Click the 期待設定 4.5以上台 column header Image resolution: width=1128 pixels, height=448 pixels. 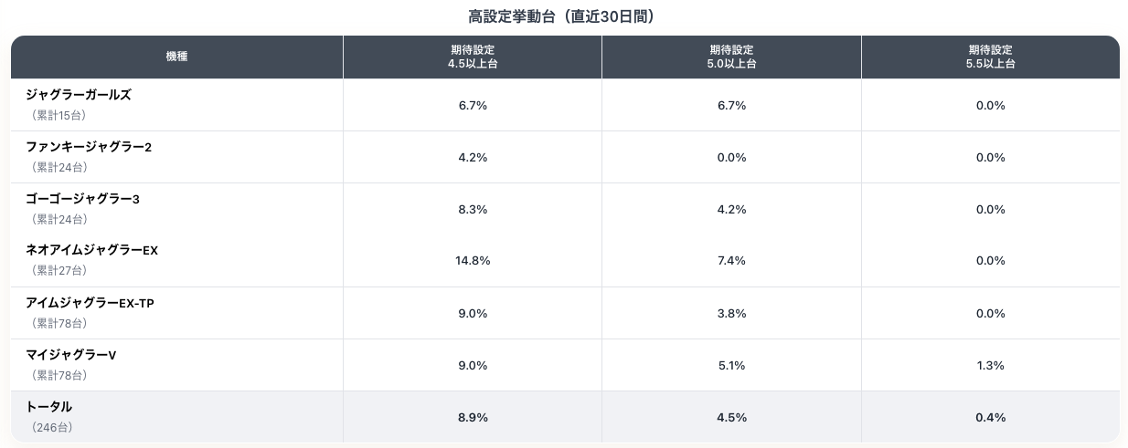(473, 57)
